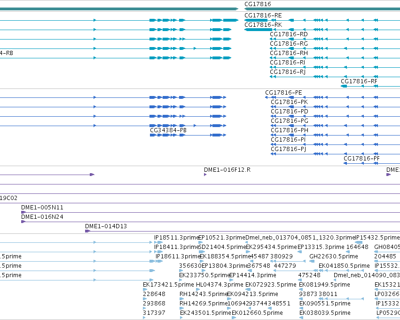400x320 pixels.
Task: Click the CG17816 gene label
Action: point(258,4)
